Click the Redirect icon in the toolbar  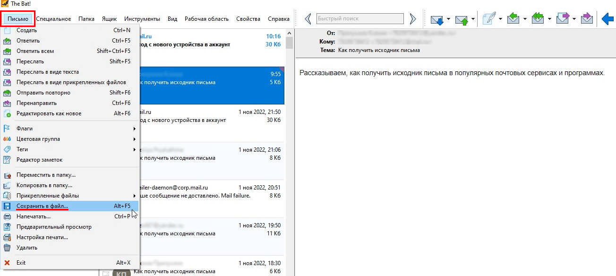click(x=587, y=19)
